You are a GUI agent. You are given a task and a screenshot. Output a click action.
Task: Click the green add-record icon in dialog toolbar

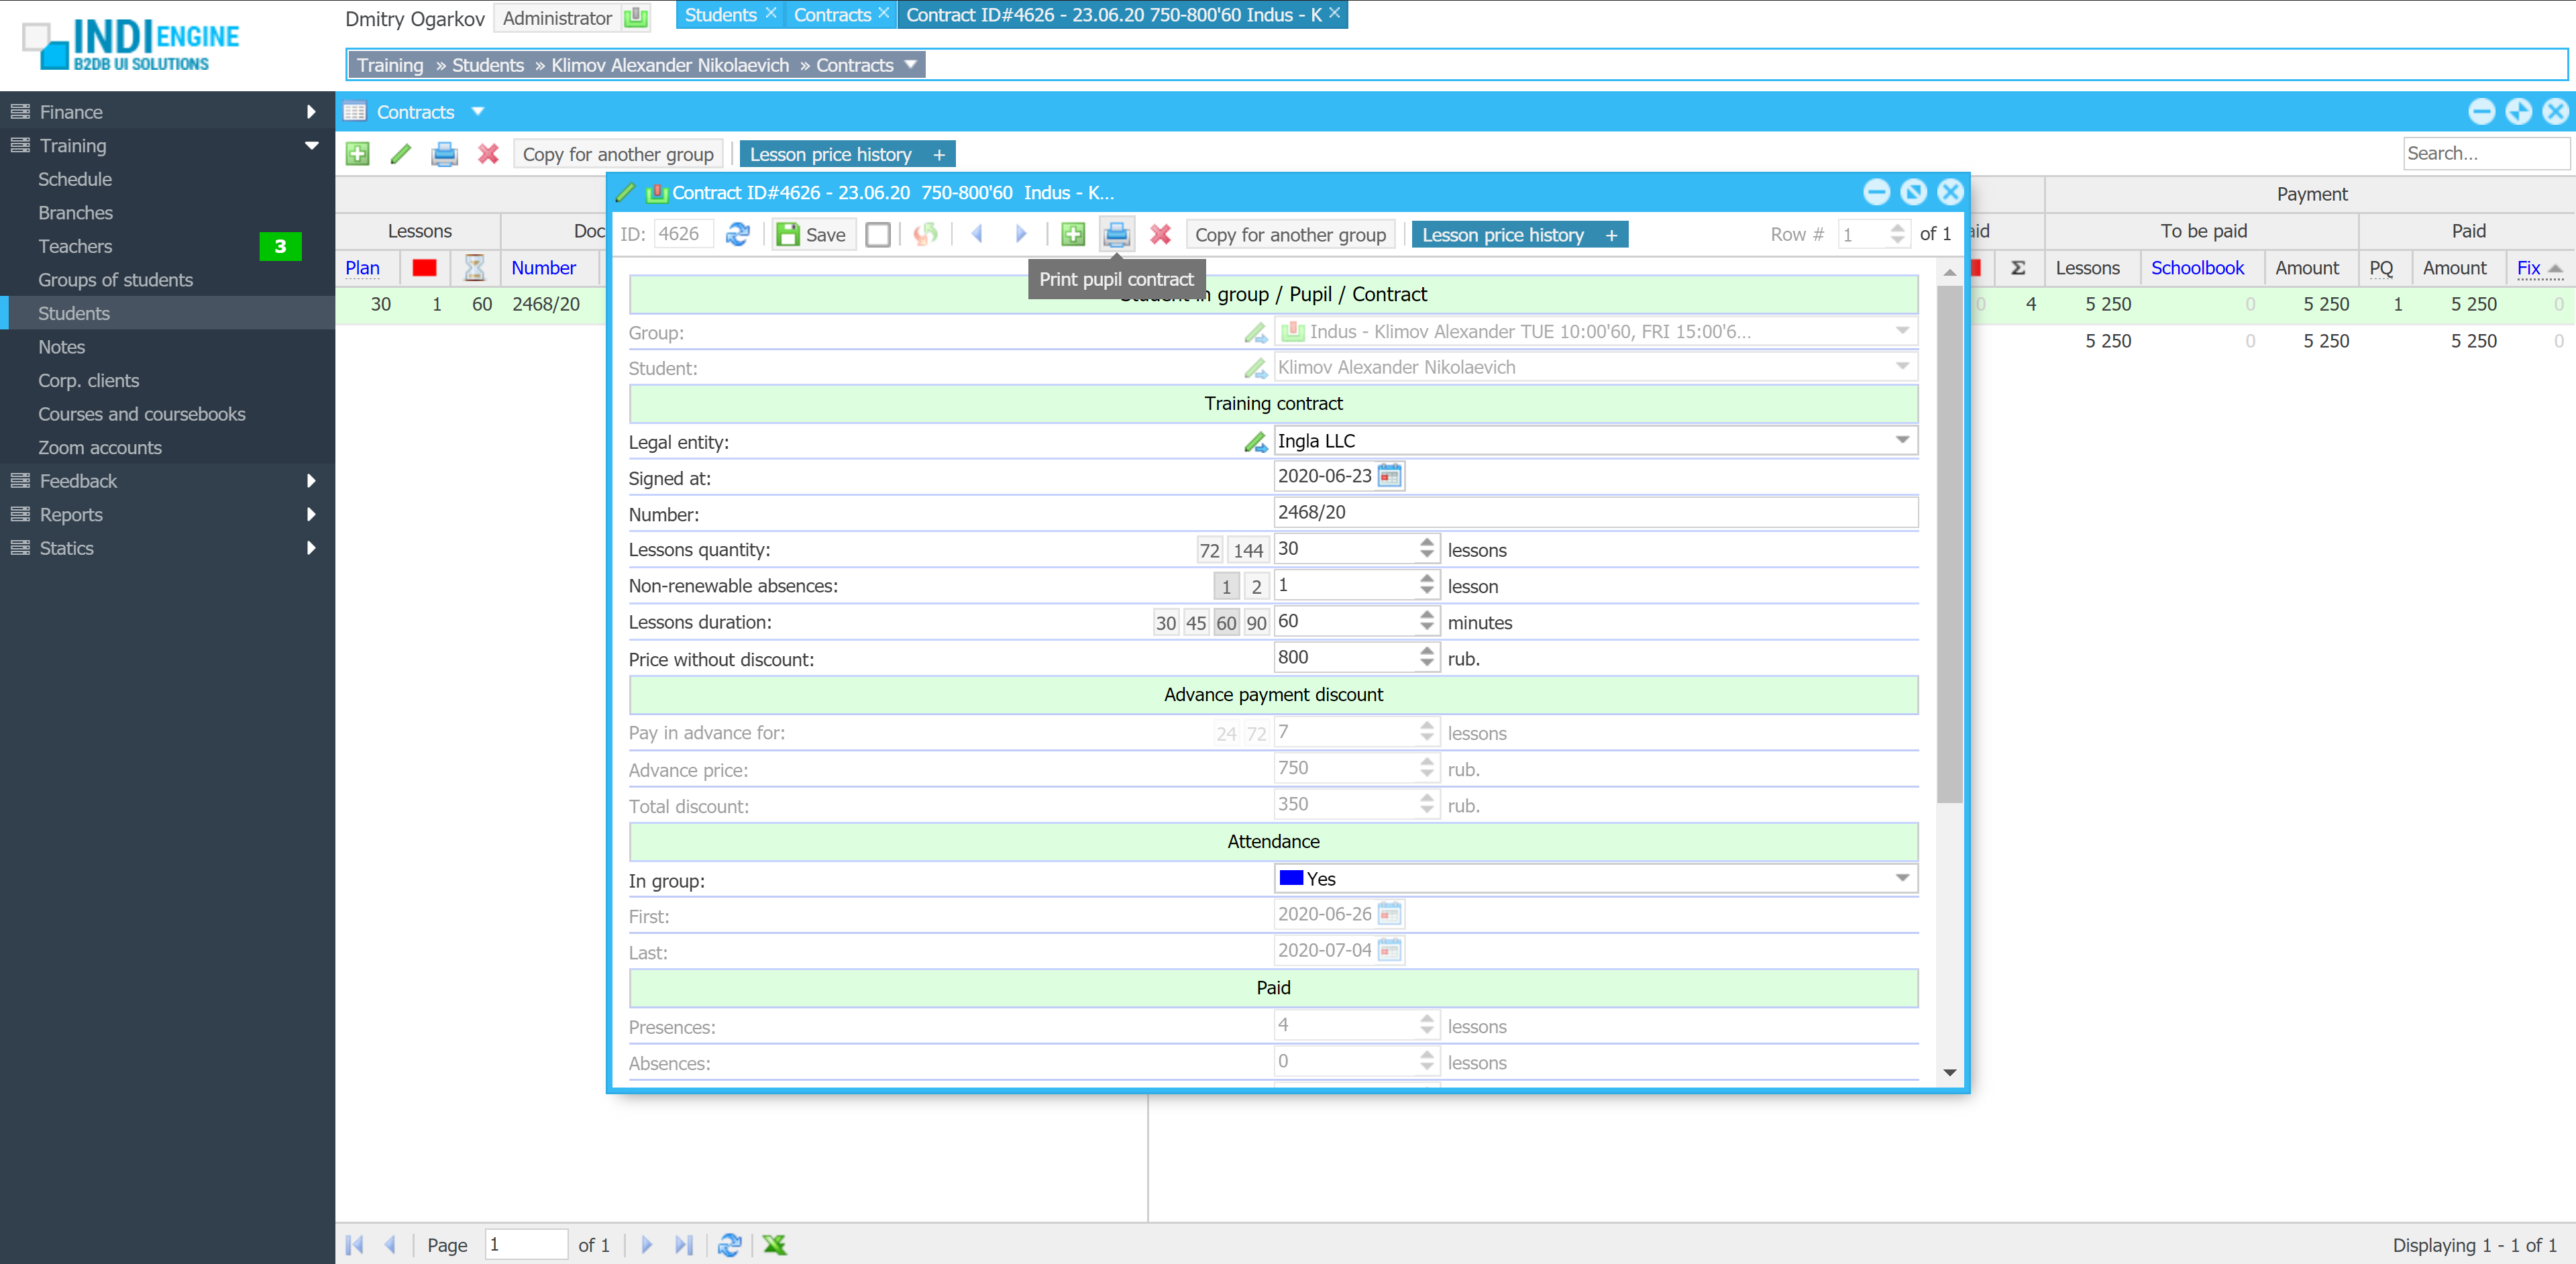click(1072, 234)
